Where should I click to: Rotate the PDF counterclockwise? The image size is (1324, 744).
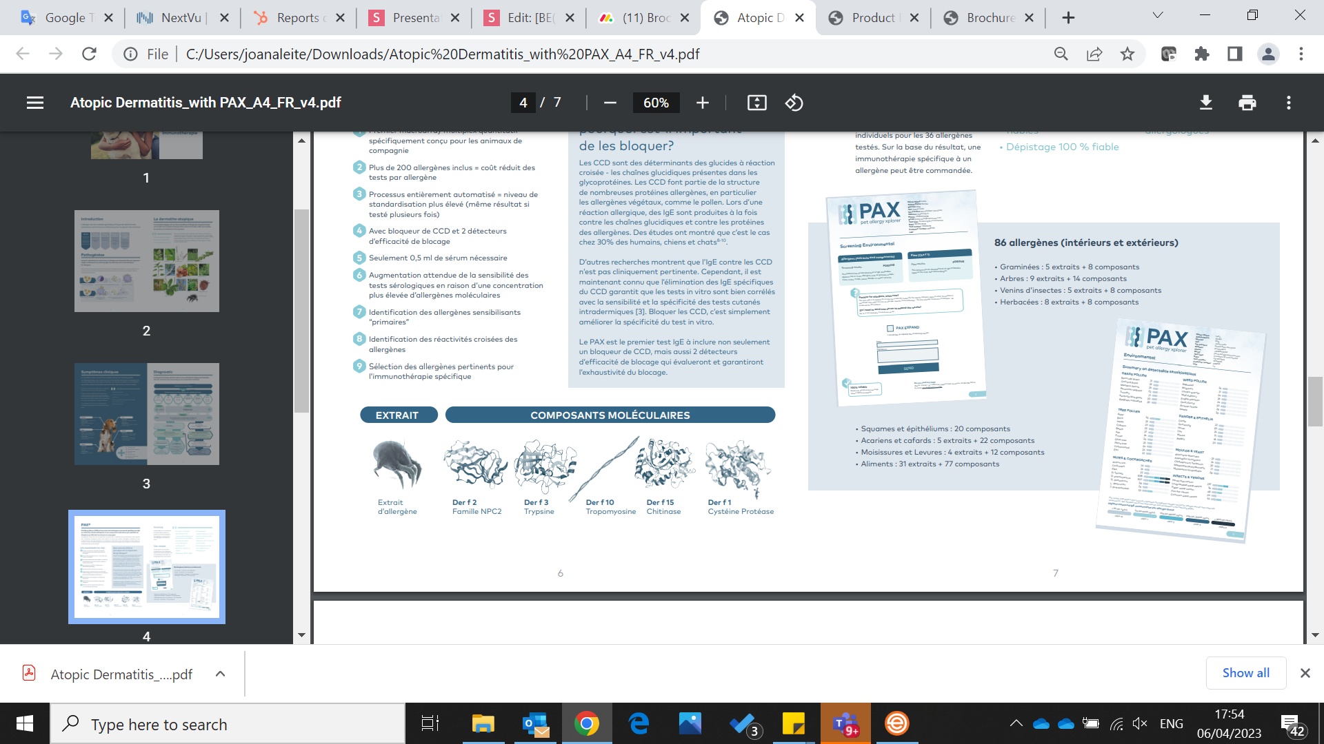pyautogui.click(x=794, y=103)
